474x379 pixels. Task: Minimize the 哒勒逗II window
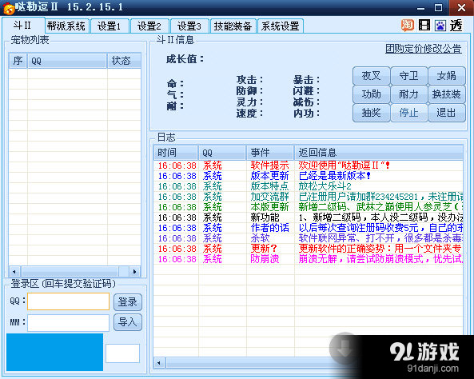pyautogui.click(x=420, y=8)
